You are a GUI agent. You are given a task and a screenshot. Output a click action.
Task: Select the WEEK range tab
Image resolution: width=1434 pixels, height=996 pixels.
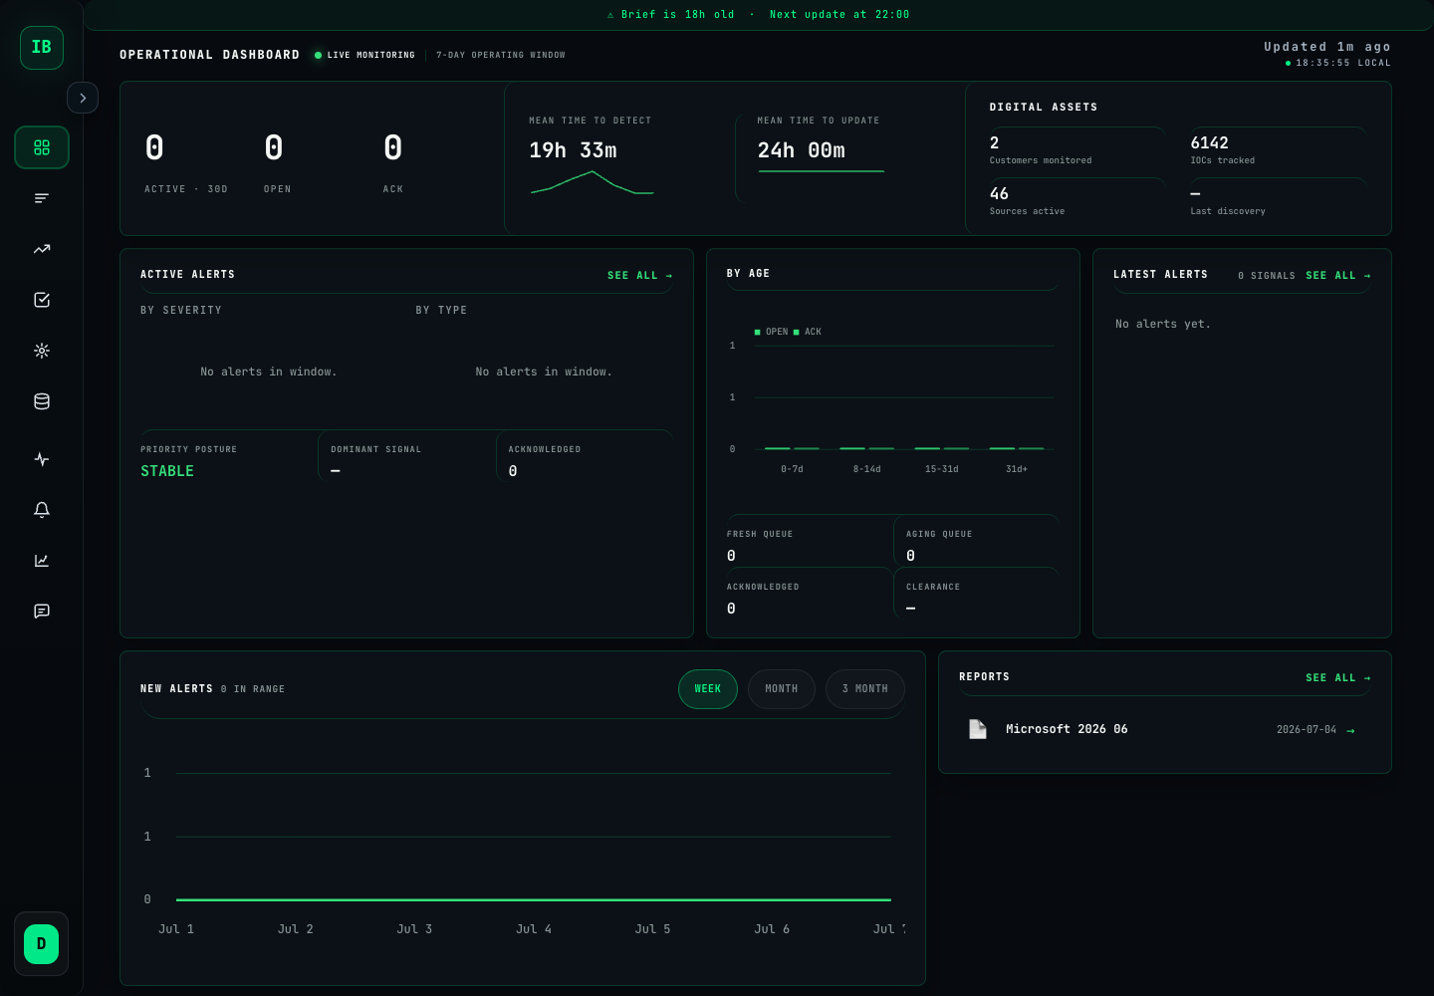(x=708, y=689)
